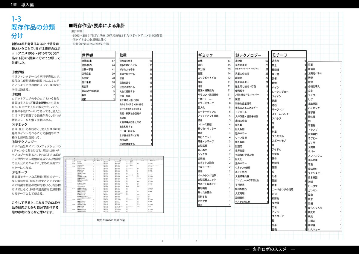The width and height of the screenshot is (359, 254).
Task: Select the '街の平和を守る' row
Action: 136,74
